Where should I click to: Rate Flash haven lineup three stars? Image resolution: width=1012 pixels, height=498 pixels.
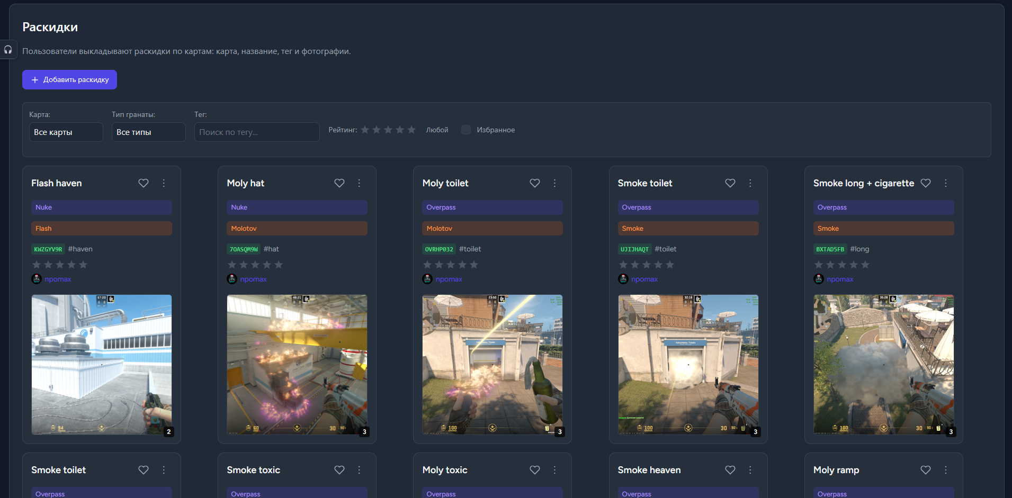point(60,265)
